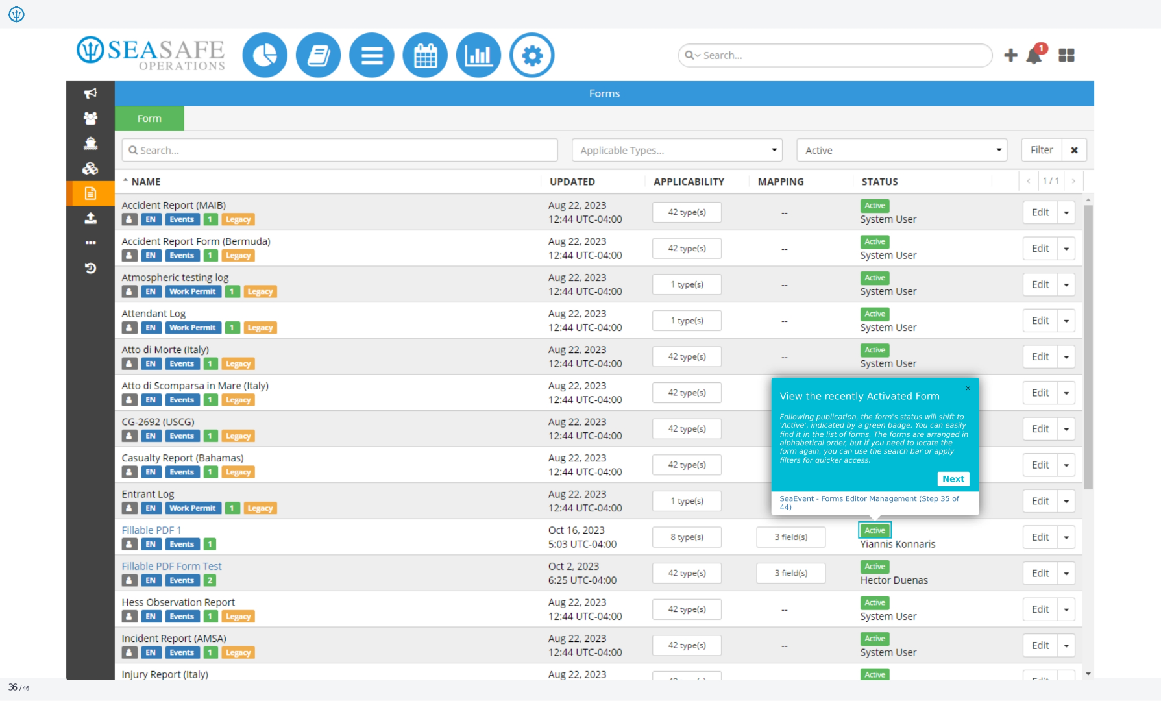Click the megaphone icon in the sidebar
The width and height of the screenshot is (1161, 701).
point(90,93)
